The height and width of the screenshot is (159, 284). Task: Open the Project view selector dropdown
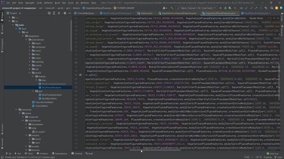pos(14,13)
